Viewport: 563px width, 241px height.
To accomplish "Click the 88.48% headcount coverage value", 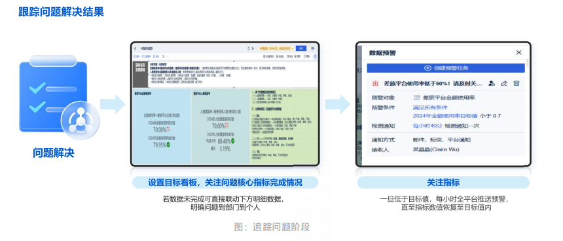I will tap(224, 141).
